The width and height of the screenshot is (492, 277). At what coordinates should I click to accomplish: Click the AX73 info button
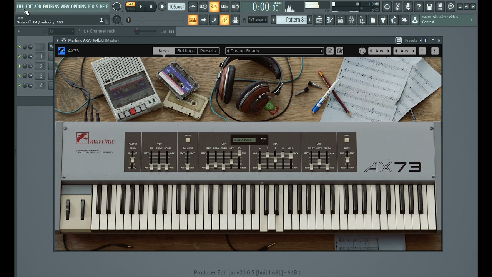click(435, 51)
